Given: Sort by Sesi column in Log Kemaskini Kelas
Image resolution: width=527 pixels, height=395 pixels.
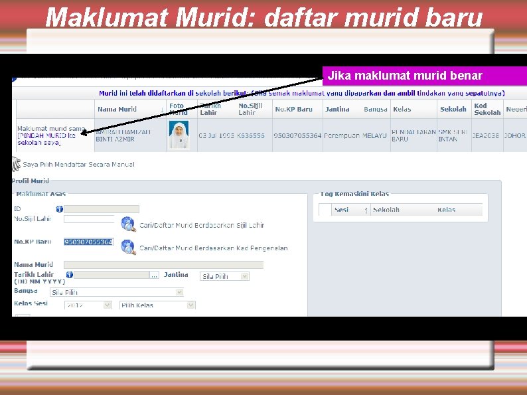Looking at the screenshot, I should point(351,210).
